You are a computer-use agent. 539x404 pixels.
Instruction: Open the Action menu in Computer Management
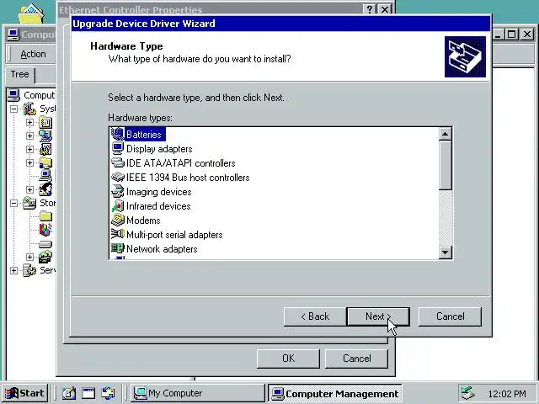(x=33, y=54)
